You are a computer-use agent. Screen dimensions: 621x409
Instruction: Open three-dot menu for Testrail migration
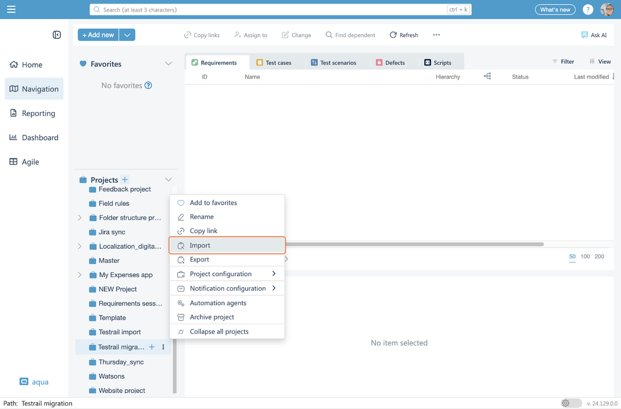164,347
